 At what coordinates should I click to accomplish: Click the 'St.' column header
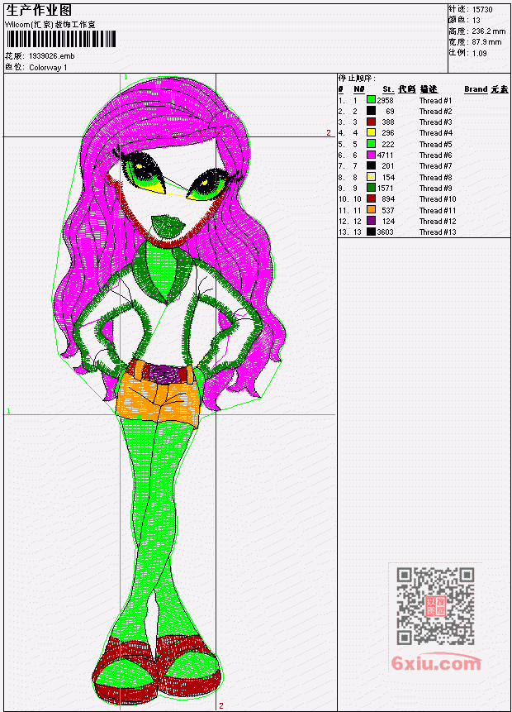point(388,89)
